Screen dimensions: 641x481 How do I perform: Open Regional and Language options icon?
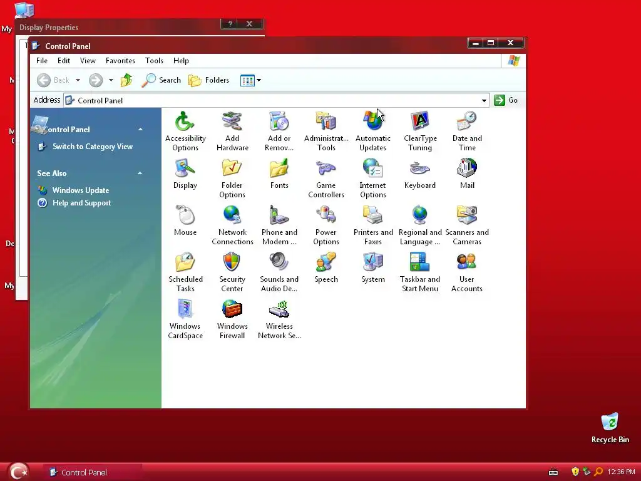click(x=420, y=225)
